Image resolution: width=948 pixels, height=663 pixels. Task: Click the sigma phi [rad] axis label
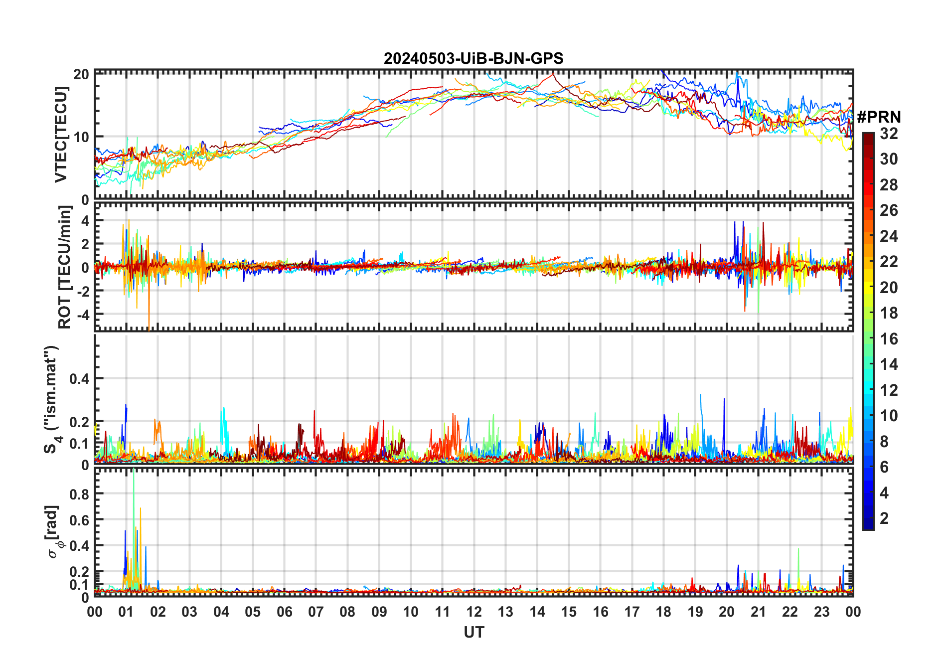pyautogui.click(x=55, y=532)
